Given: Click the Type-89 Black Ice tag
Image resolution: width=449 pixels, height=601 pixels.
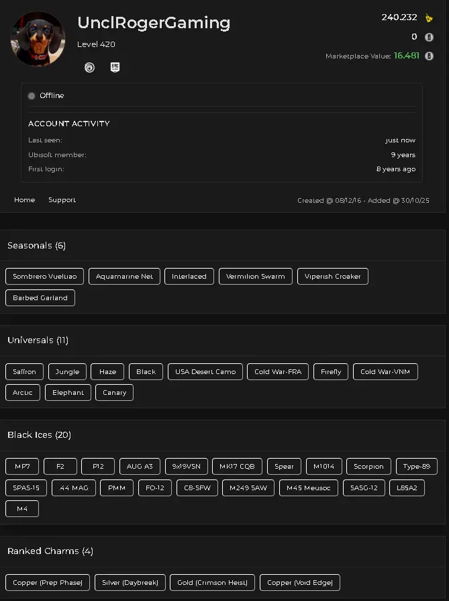Looking at the screenshot, I should pos(416,467).
